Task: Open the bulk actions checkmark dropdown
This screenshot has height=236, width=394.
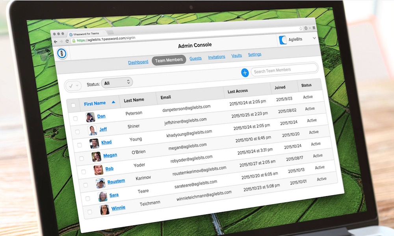Action: 73,86
